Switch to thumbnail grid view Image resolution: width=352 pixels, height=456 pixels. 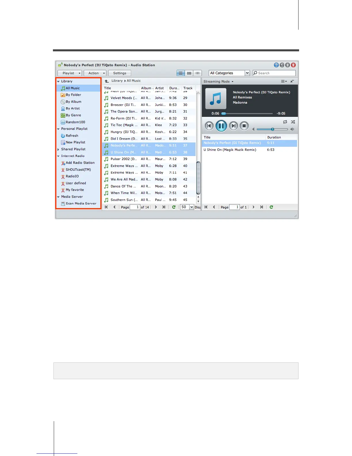[x=189, y=73]
